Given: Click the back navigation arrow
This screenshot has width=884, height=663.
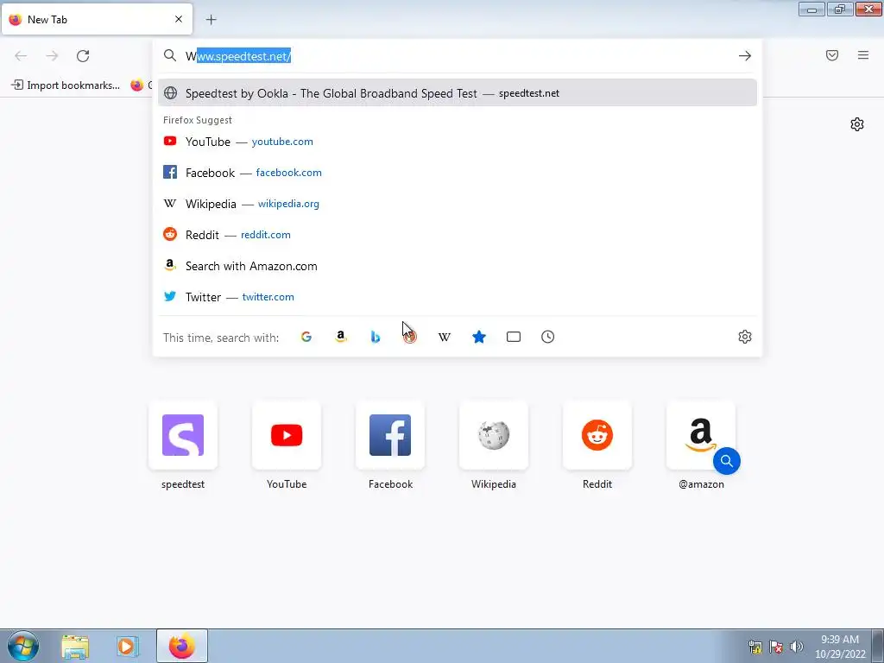Looking at the screenshot, I should pos(21,56).
